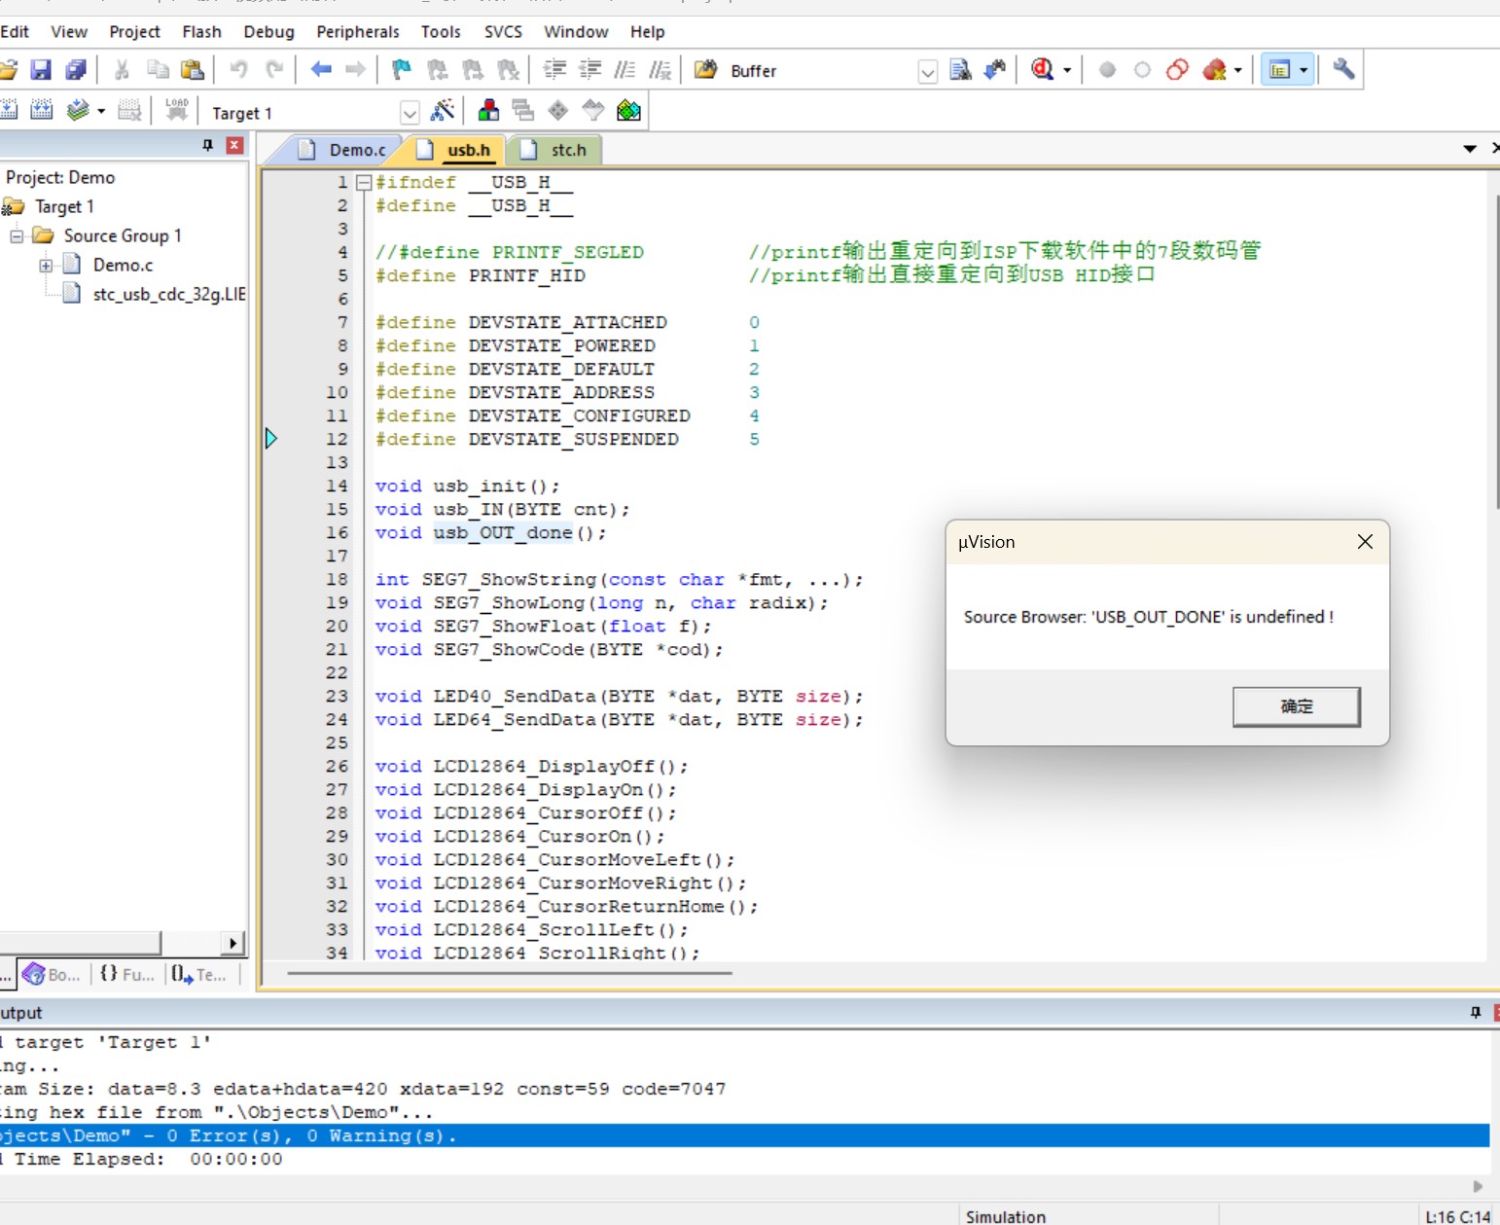Jump to the previous bookmark icon
The image size is (1500, 1225).
coord(438,69)
